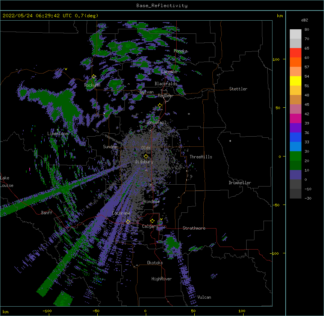This screenshot has height=316, width=324.
Task: Click the purple 10 dBZ legend swatch
Action: pos(295,175)
